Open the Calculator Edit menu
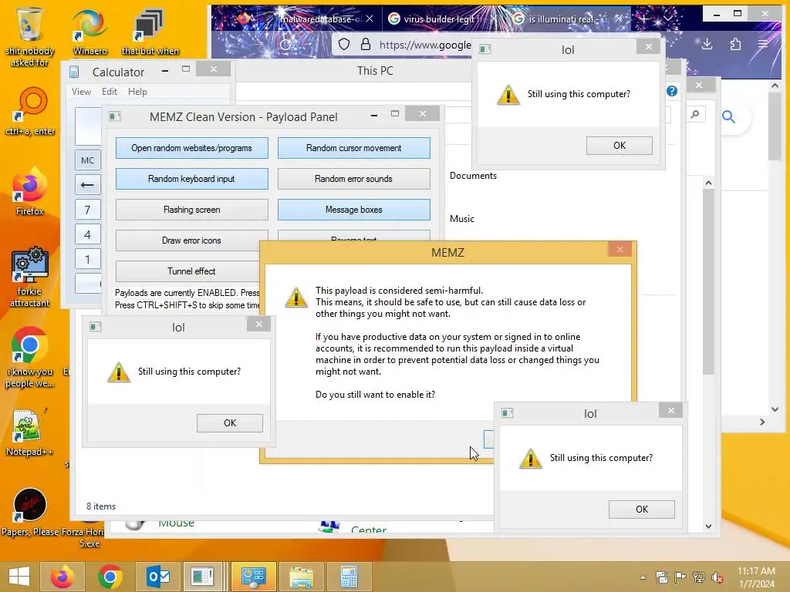This screenshot has height=592, width=790. 110,92
